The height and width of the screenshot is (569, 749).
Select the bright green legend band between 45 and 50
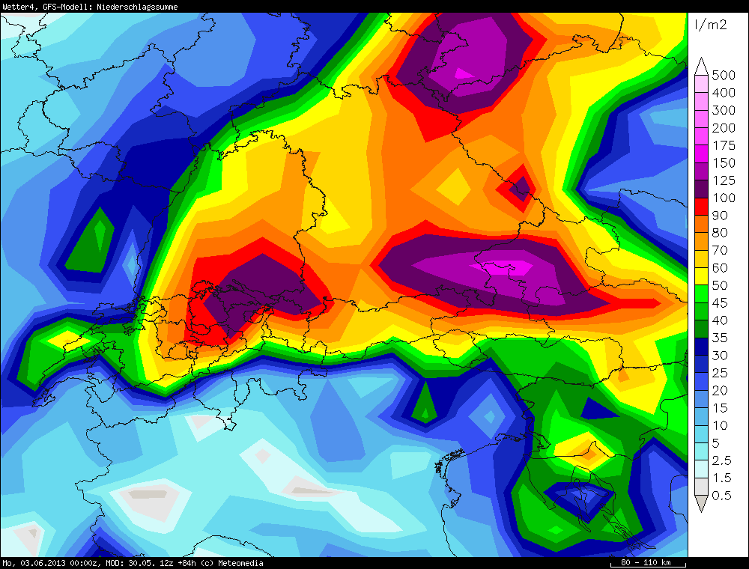click(x=701, y=294)
